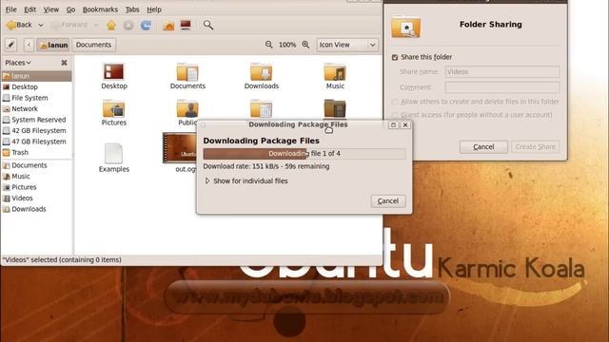Open Back history dropdown arrow
This screenshot has height=342, width=609.
coord(40,26)
